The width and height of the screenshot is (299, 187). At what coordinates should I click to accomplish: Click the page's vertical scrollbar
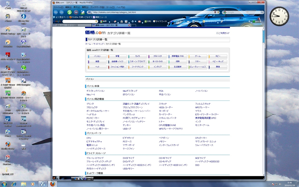(x=263, y=102)
